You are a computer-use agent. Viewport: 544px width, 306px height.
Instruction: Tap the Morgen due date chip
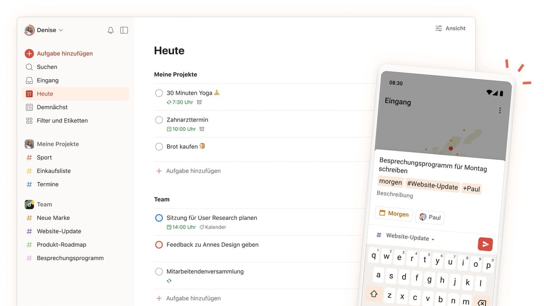pos(393,214)
